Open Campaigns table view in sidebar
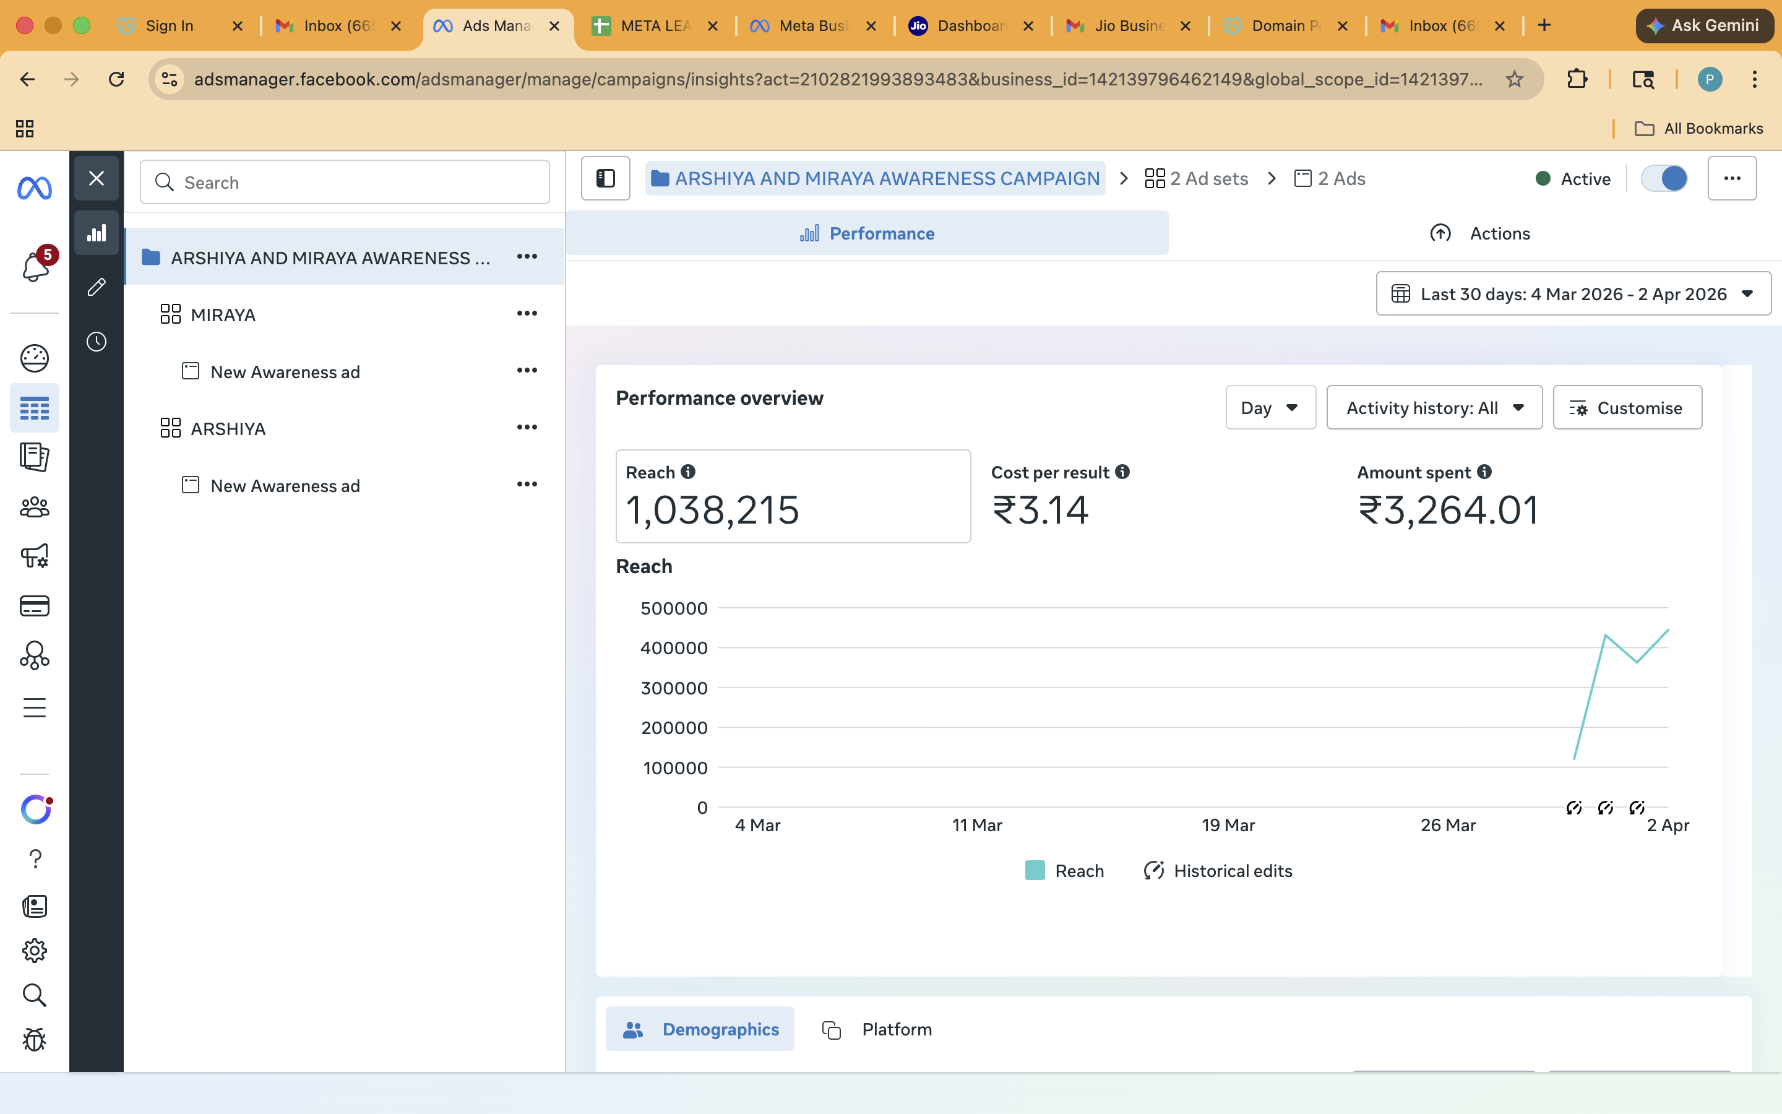 tap(34, 407)
